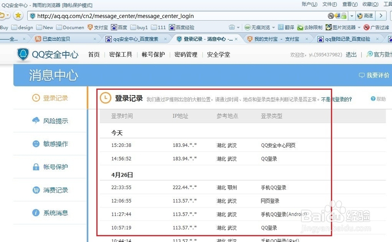Switch to qq登陆记录_百度经验 tab
Screen dimensions: 392x242
click(347, 39)
